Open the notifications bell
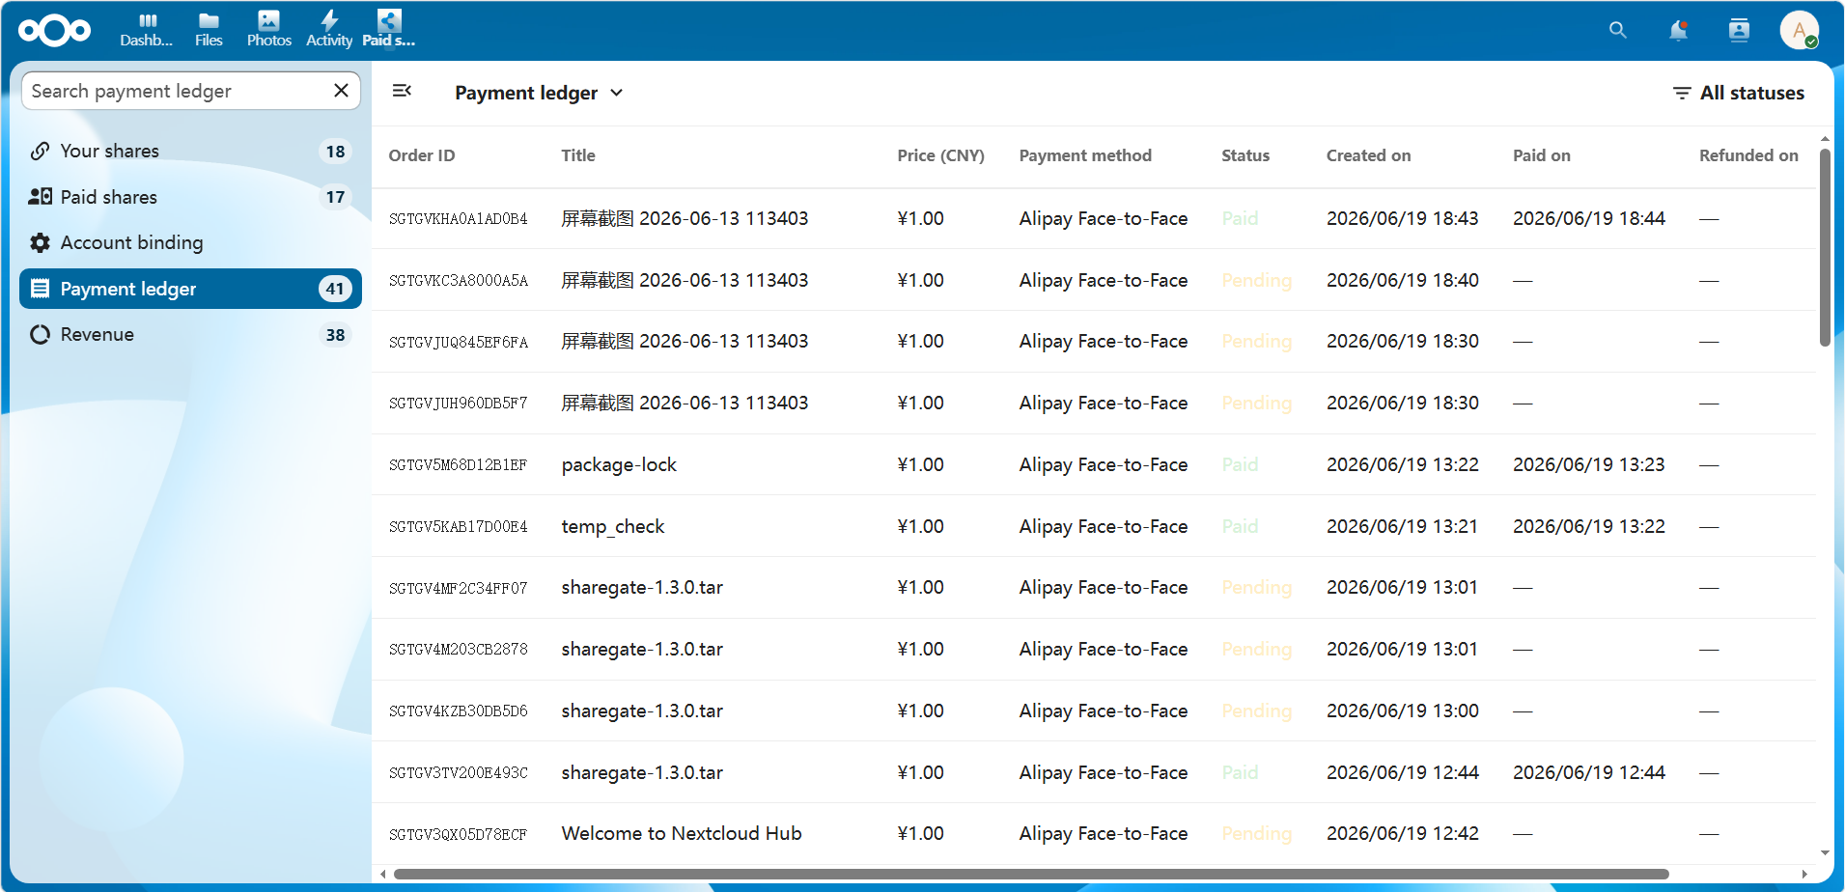1845x892 pixels. pos(1679,31)
